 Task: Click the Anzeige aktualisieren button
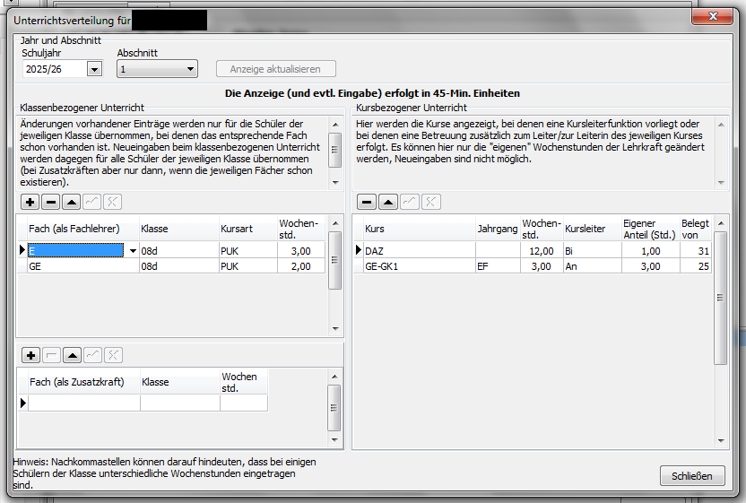pos(276,69)
